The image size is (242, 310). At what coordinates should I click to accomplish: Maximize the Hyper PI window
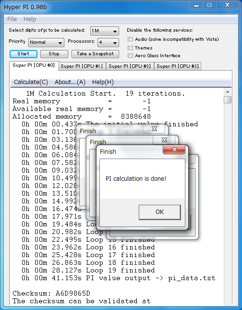tap(209, 5)
